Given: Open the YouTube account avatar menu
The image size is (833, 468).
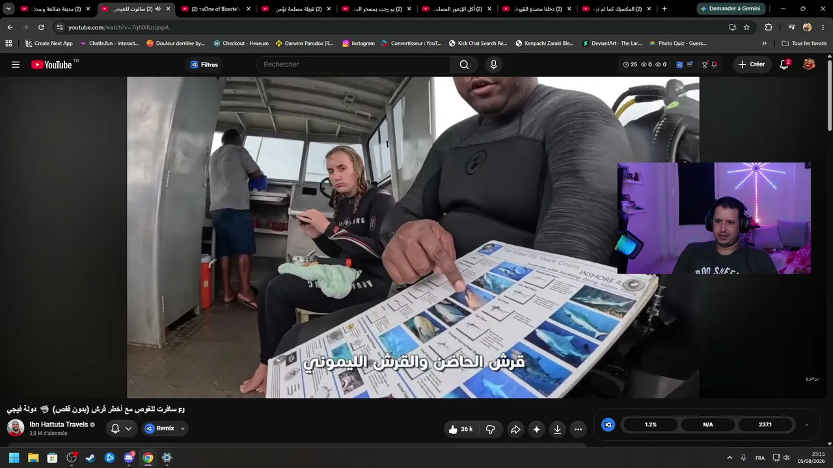Looking at the screenshot, I should 809,64.
